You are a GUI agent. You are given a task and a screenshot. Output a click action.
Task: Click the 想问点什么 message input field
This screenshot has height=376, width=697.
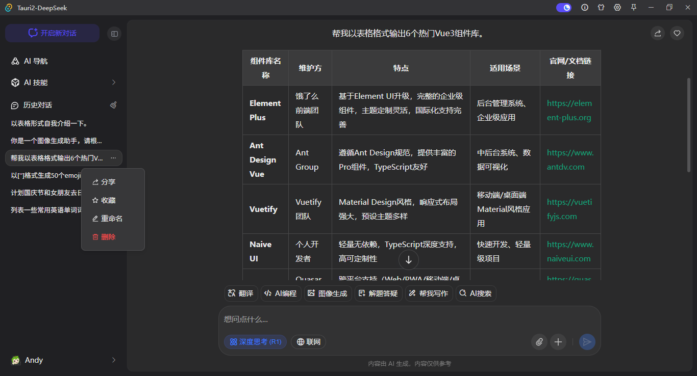tap(357, 319)
